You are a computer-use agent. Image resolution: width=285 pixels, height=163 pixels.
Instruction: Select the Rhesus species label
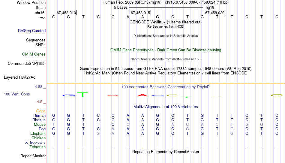point(39,120)
